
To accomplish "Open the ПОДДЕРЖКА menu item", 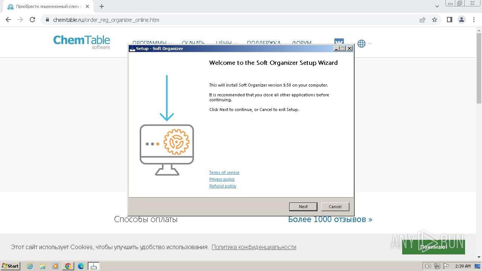I will [x=264, y=43].
